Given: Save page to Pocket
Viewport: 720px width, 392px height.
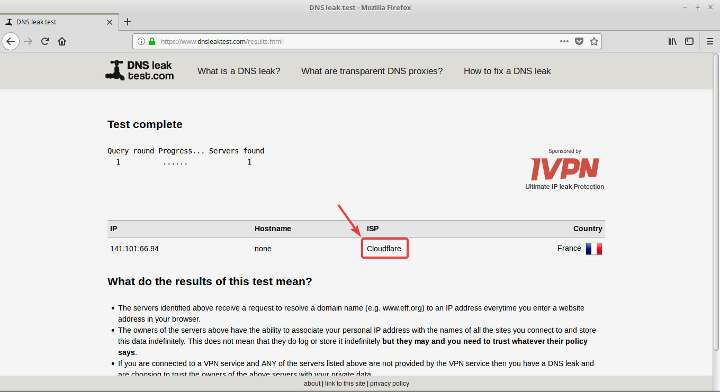Looking at the screenshot, I should (579, 41).
